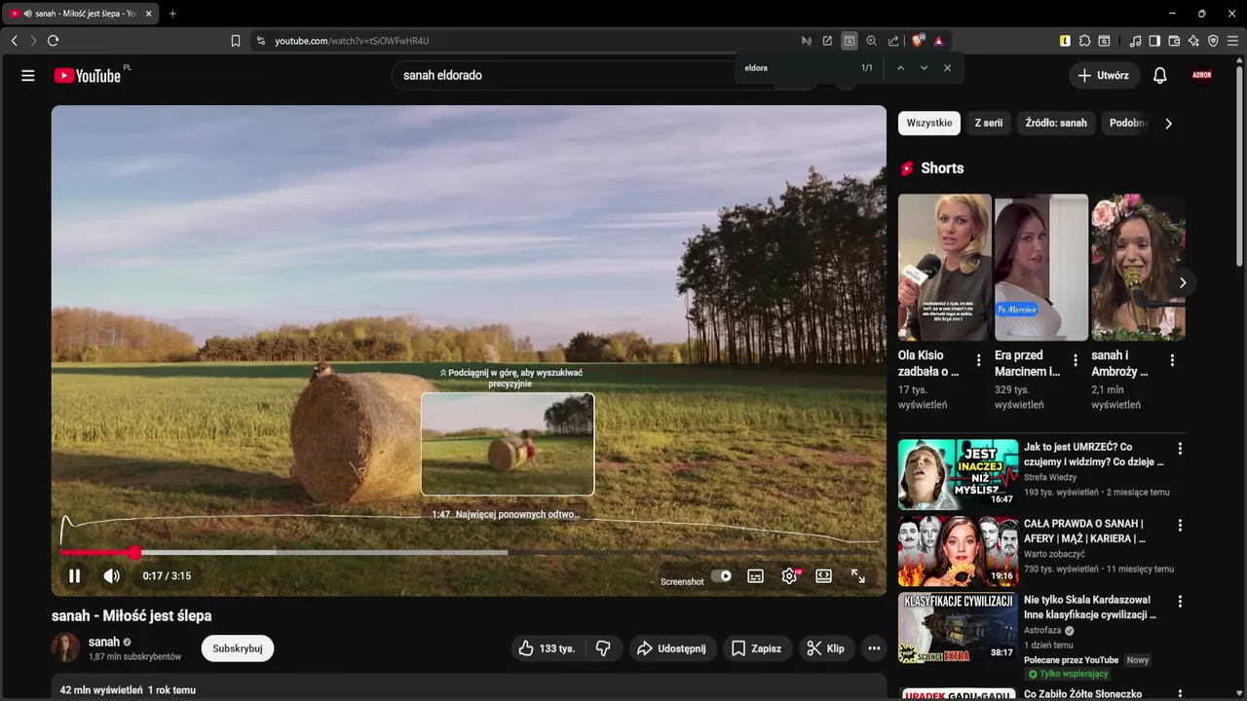Open the player settings gear

pyautogui.click(x=790, y=575)
